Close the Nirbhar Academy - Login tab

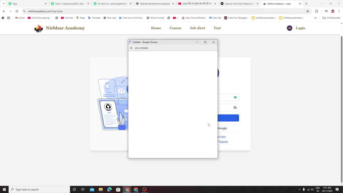click(300, 4)
